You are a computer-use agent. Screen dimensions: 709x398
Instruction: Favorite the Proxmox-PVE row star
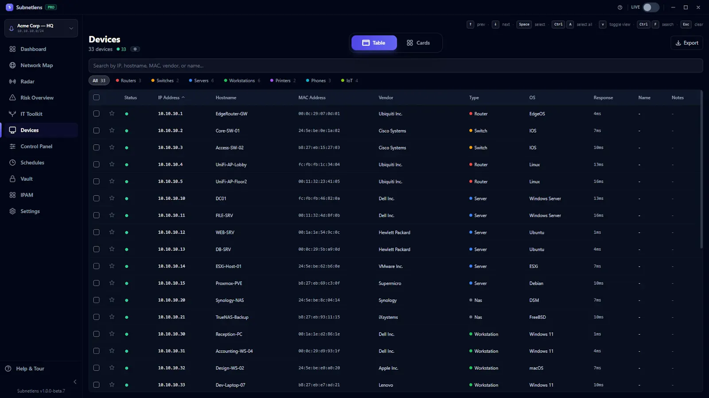coord(112,283)
